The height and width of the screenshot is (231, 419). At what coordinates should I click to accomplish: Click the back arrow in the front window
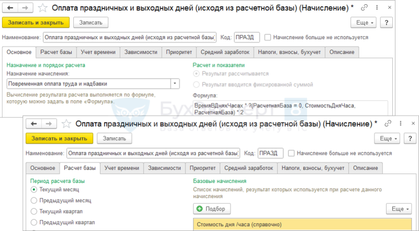point(34,124)
